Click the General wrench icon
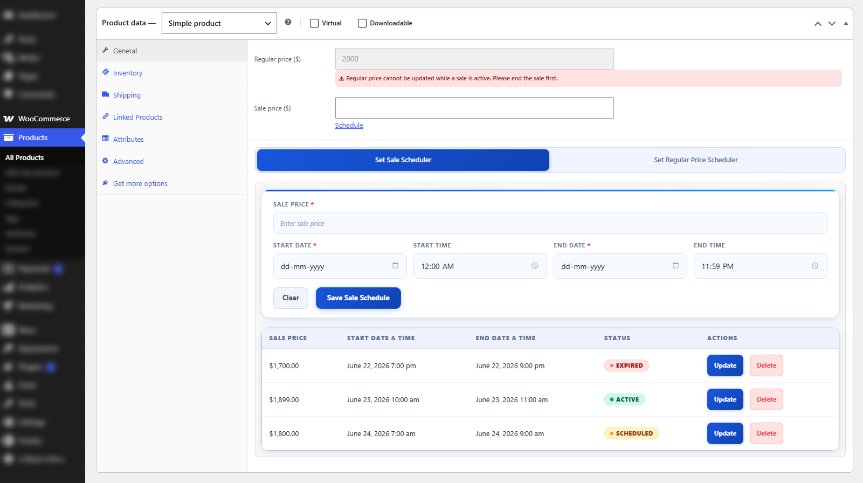The width and height of the screenshot is (863, 483). pos(106,50)
